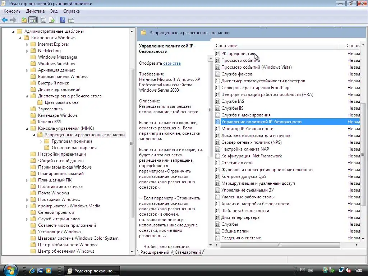Select the Цвет рамки окна folder

point(61,102)
